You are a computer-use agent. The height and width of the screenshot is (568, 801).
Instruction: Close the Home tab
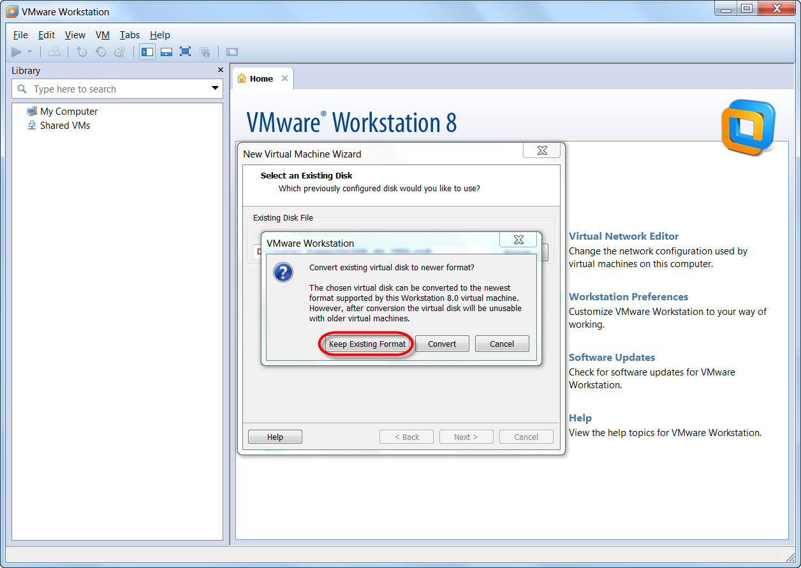(284, 78)
